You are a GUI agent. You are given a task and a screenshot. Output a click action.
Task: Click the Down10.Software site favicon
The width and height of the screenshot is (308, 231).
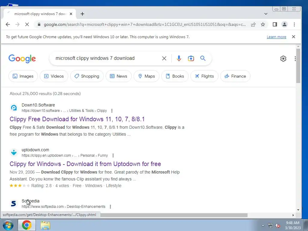point(14,108)
